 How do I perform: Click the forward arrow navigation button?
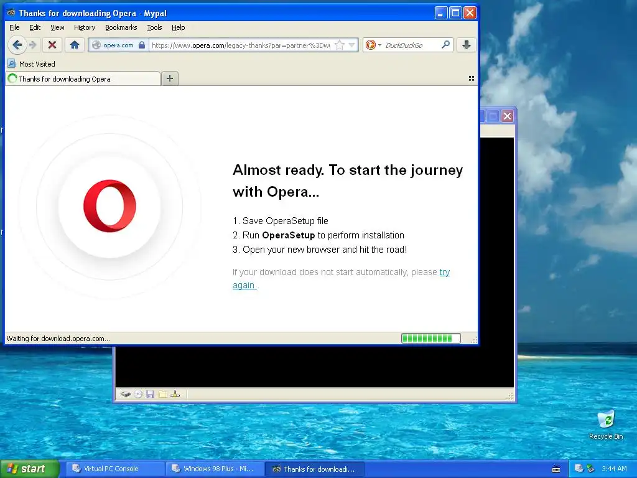click(x=33, y=45)
